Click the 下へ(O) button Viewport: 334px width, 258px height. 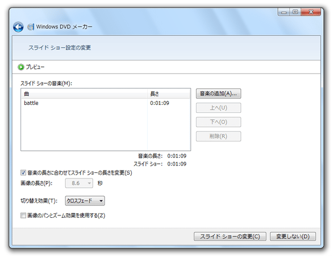(218, 122)
